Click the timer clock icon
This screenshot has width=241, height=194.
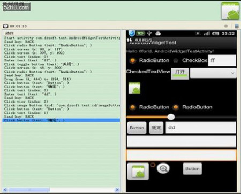pyautogui.click(x=5, y=26)
